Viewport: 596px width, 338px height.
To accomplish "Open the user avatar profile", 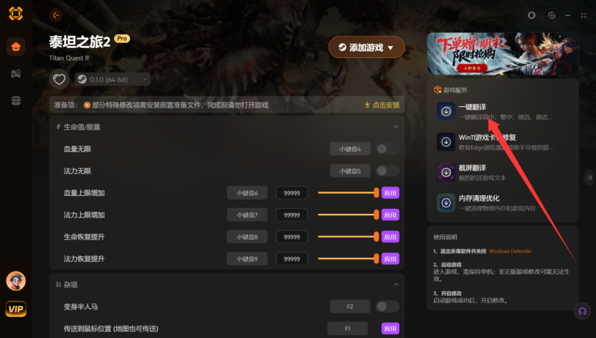I will [x=16, y=281].
